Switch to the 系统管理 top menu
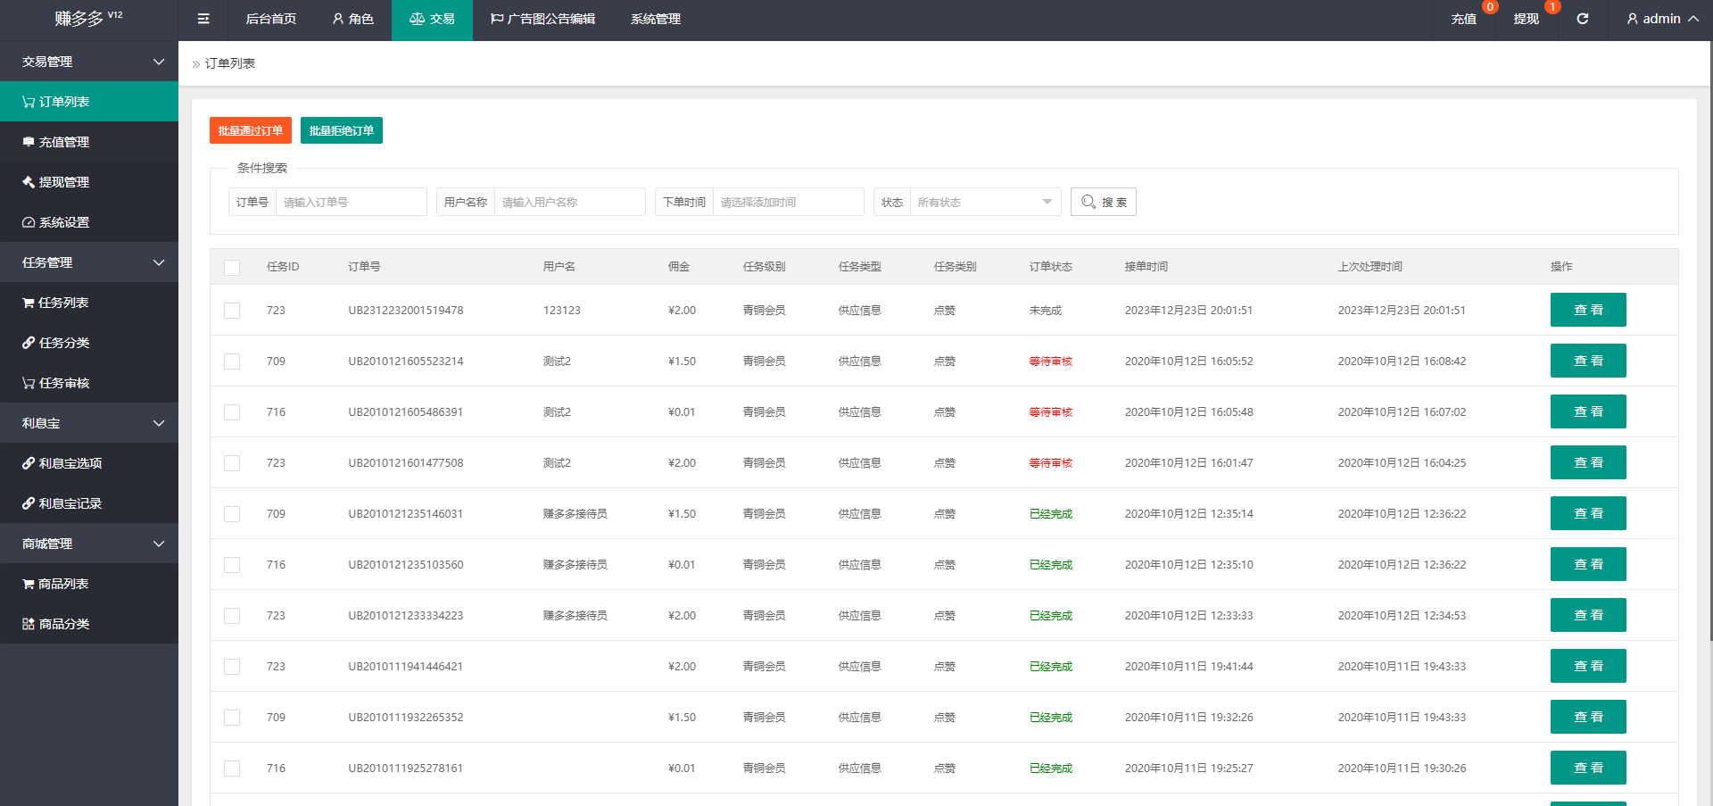1713x806 pixels. 655,19
